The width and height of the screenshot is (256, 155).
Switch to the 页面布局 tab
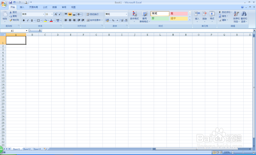(34, 7)
